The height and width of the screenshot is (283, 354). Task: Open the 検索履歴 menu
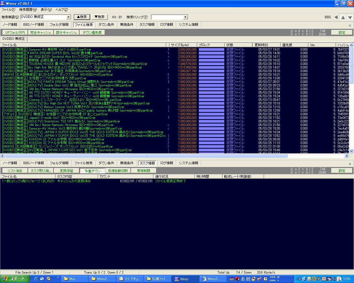point(28,10)
